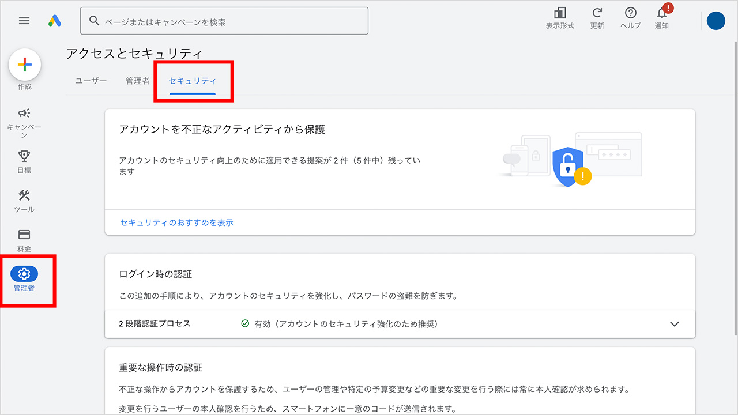Click the 2 段階認証プロセス label
This screenshot has height=415, width=738.
155,324
